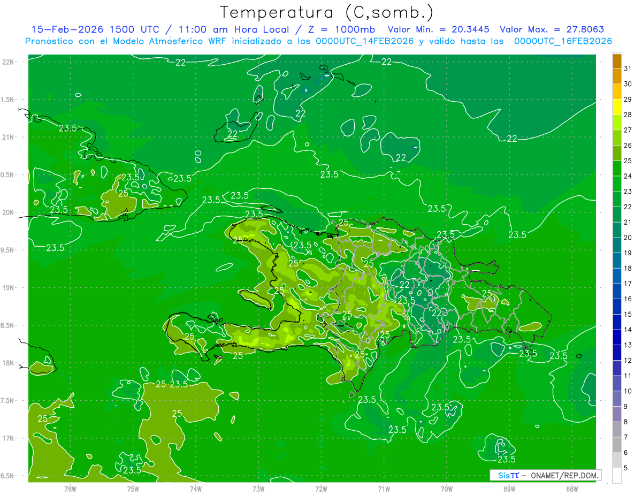Pick the white swatch below label 5
642x496 pixels.
pyautogui.click(x=617, y=476)
